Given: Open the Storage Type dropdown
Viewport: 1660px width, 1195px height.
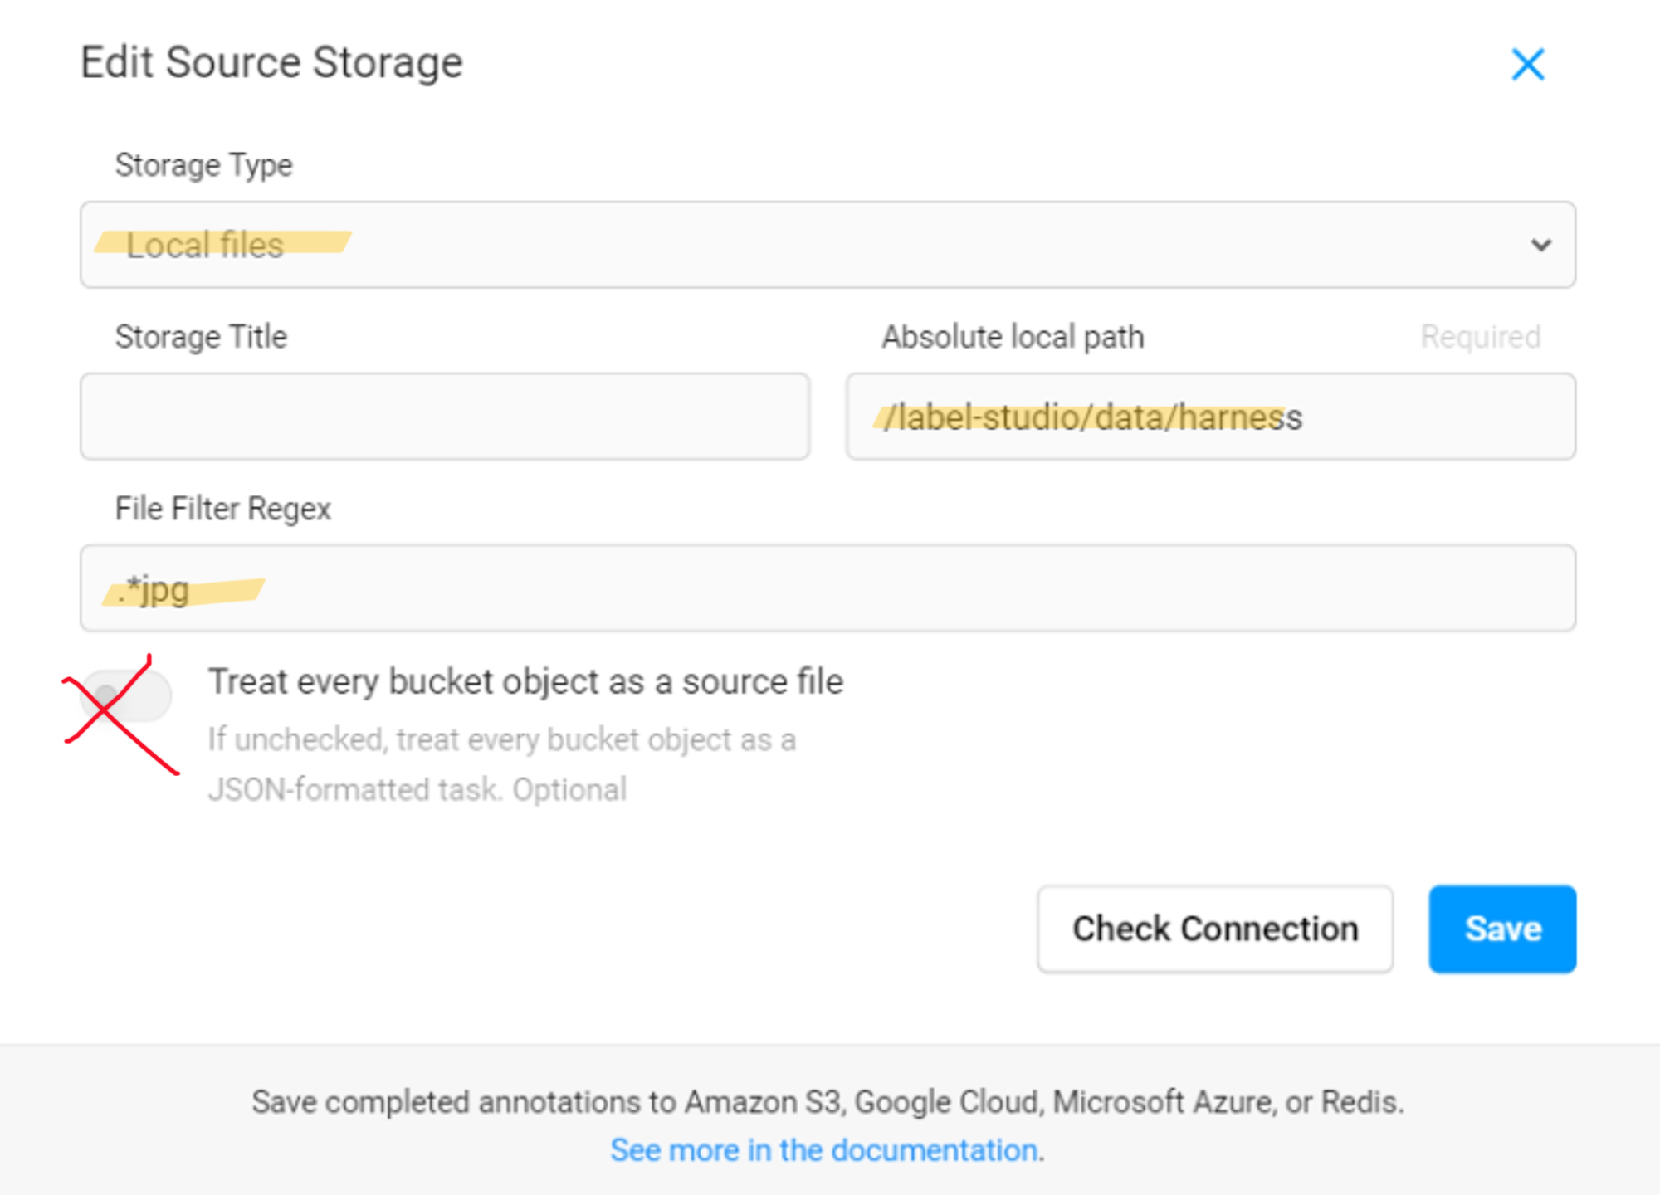Looking at the screenshot, I should [x=827, y=245].
